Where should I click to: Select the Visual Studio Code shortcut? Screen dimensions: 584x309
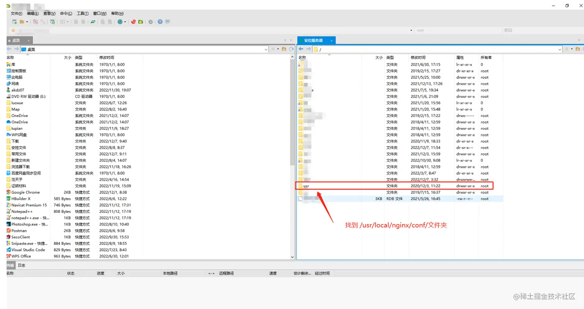coord(28,250)
